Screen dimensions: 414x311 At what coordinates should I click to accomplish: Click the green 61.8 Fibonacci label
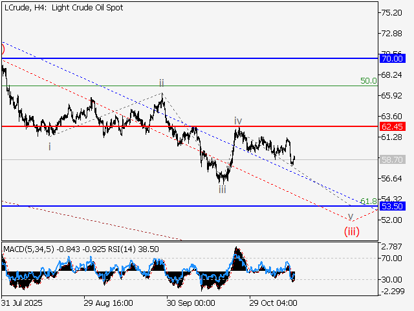tap(368, 202)
